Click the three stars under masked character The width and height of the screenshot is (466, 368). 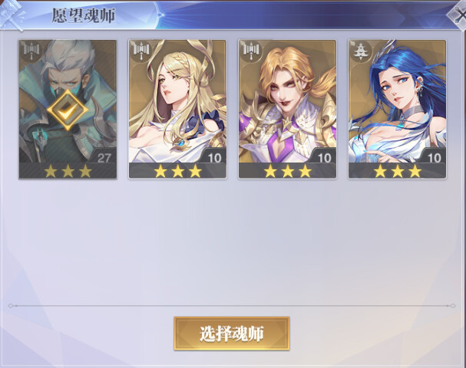click(68, 171)
